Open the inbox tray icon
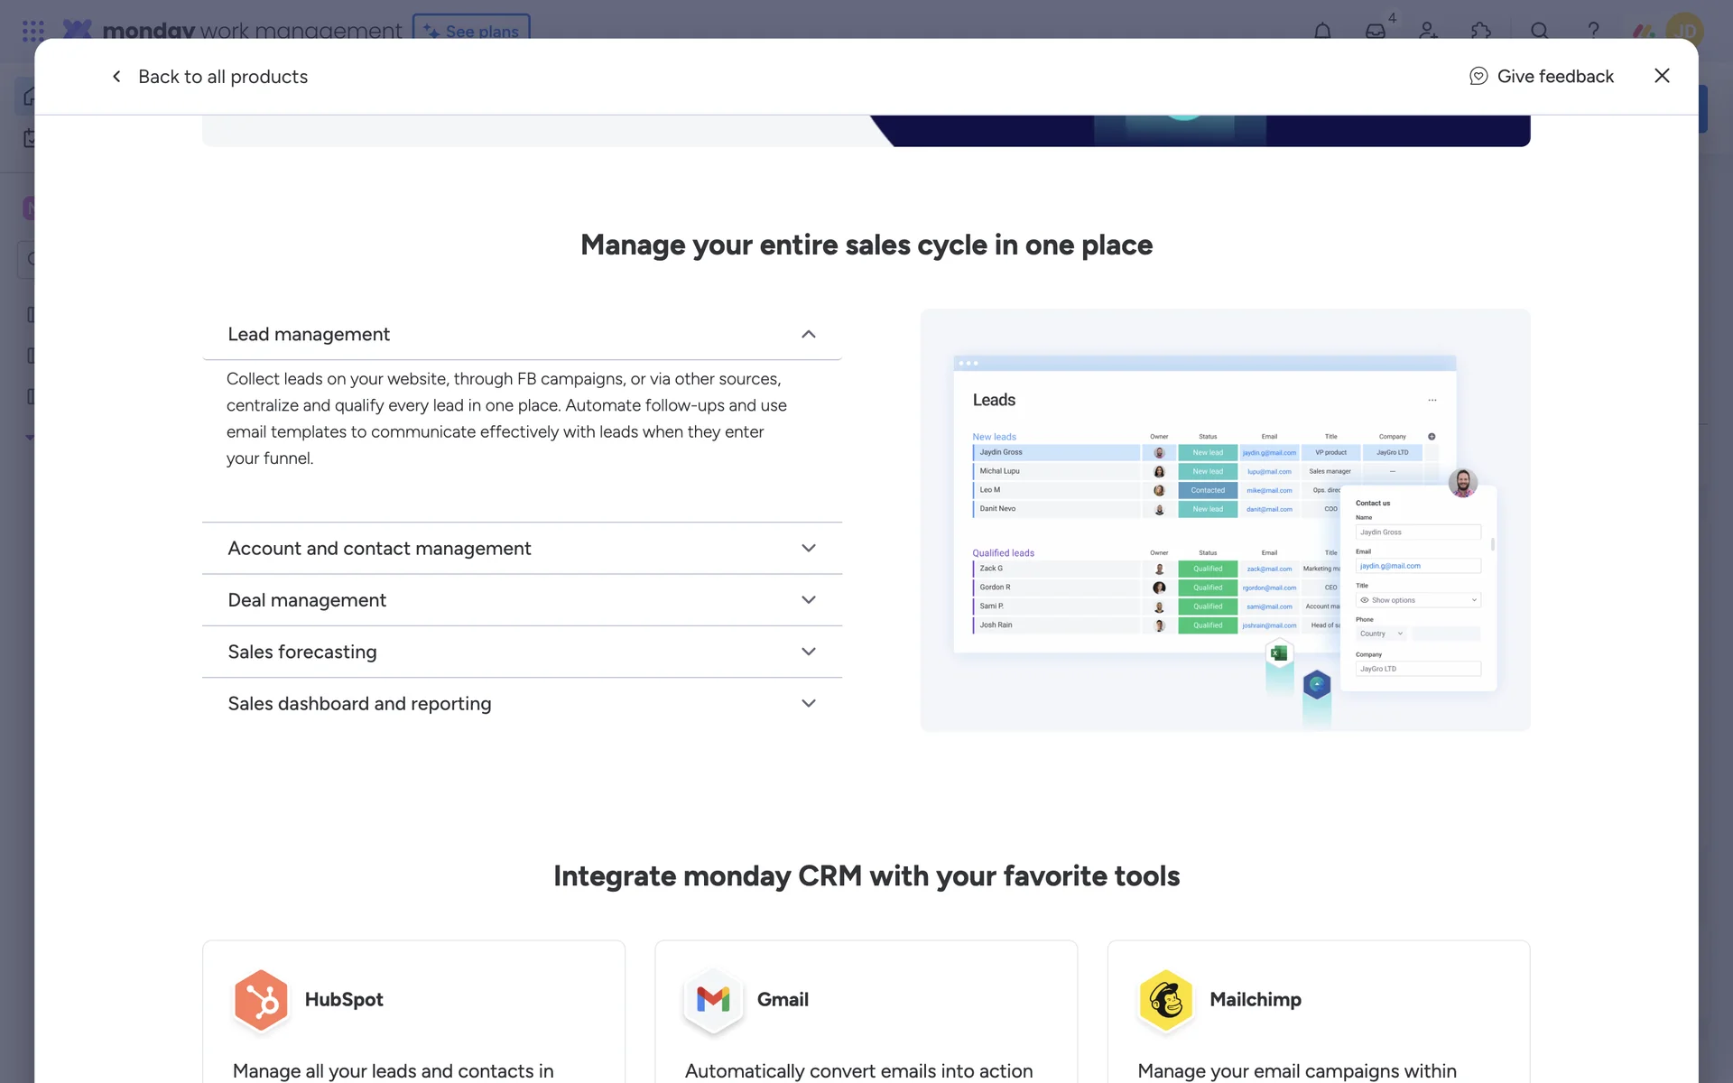Image resolution: width=1733 pixels, height=1083 pixels. point(1375,31)
